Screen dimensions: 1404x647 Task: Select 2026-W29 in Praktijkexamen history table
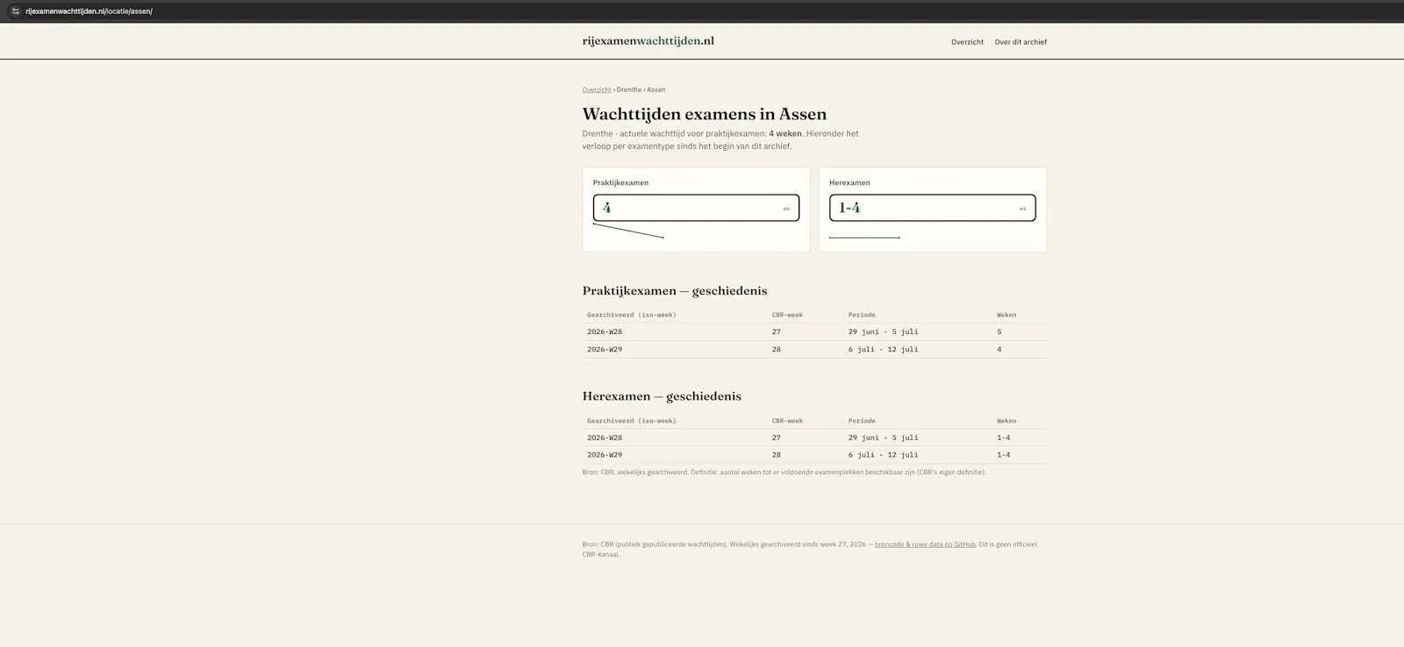605,349
